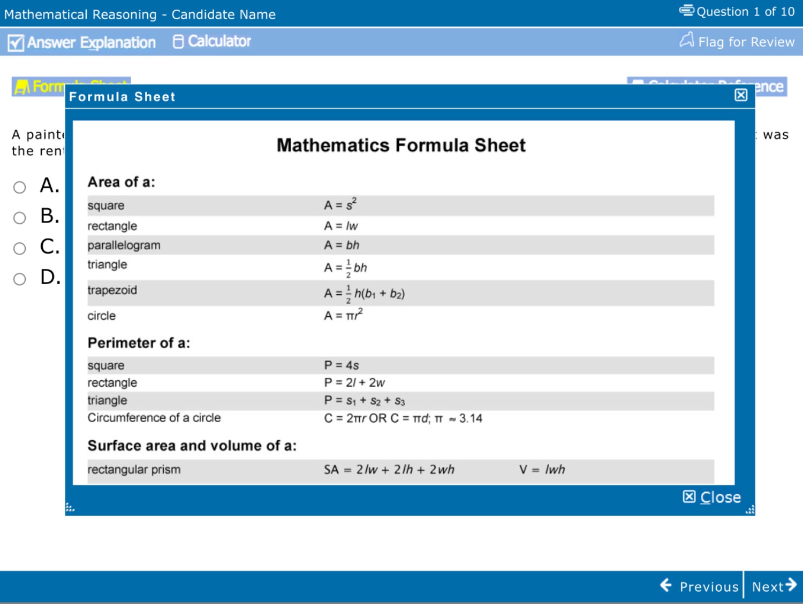This screenshot has width=803, height=604.
Task: Click the 'Circumference of a circle' label
Action: (x=154, y=418)
